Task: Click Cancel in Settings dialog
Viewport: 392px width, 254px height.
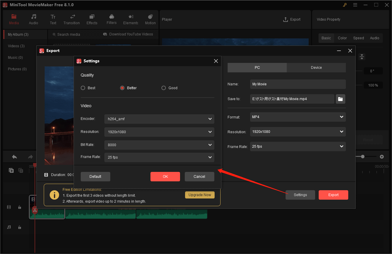Action: (x=200, y=177)
